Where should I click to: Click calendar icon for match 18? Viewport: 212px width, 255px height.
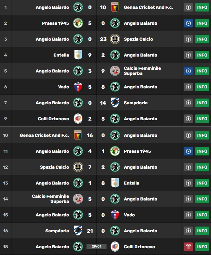(x=188, y=247)
